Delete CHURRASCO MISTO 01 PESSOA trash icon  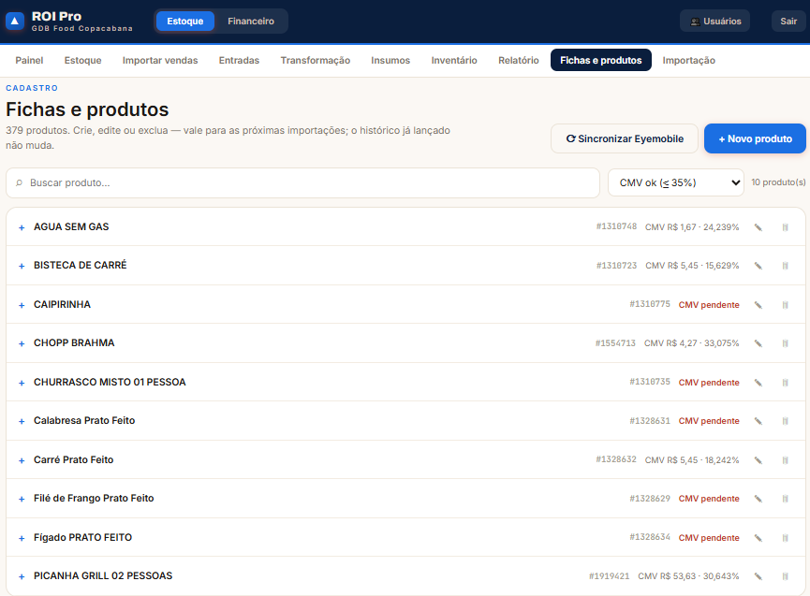point(786,383)
